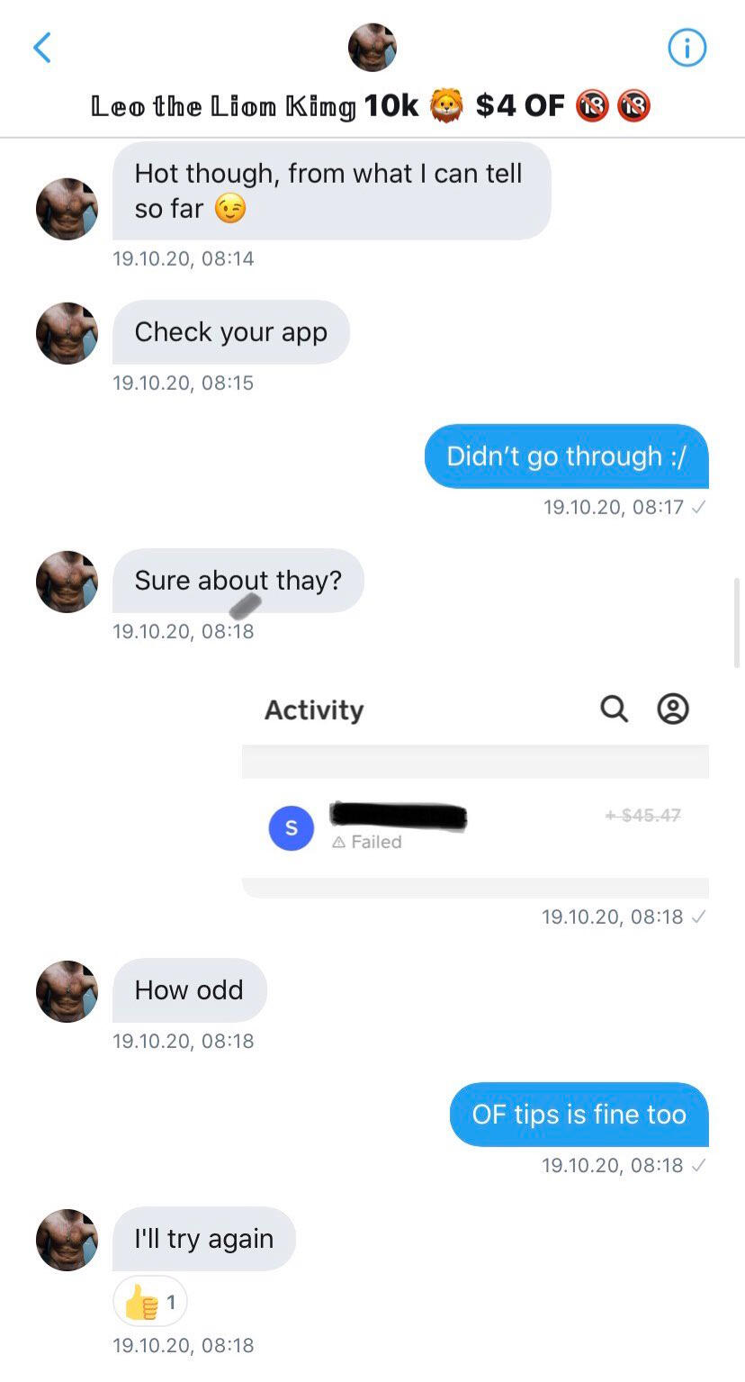Open the Leo the Lion King title
The height and width of the screenshot is (1382, 745).
tap(371, 106)
